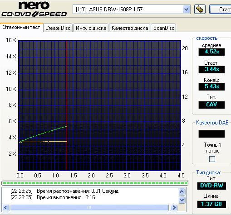
Task: Click the Nero CD-DVD Speed logo
Action: pyautogui.click(x=34, y=10)
